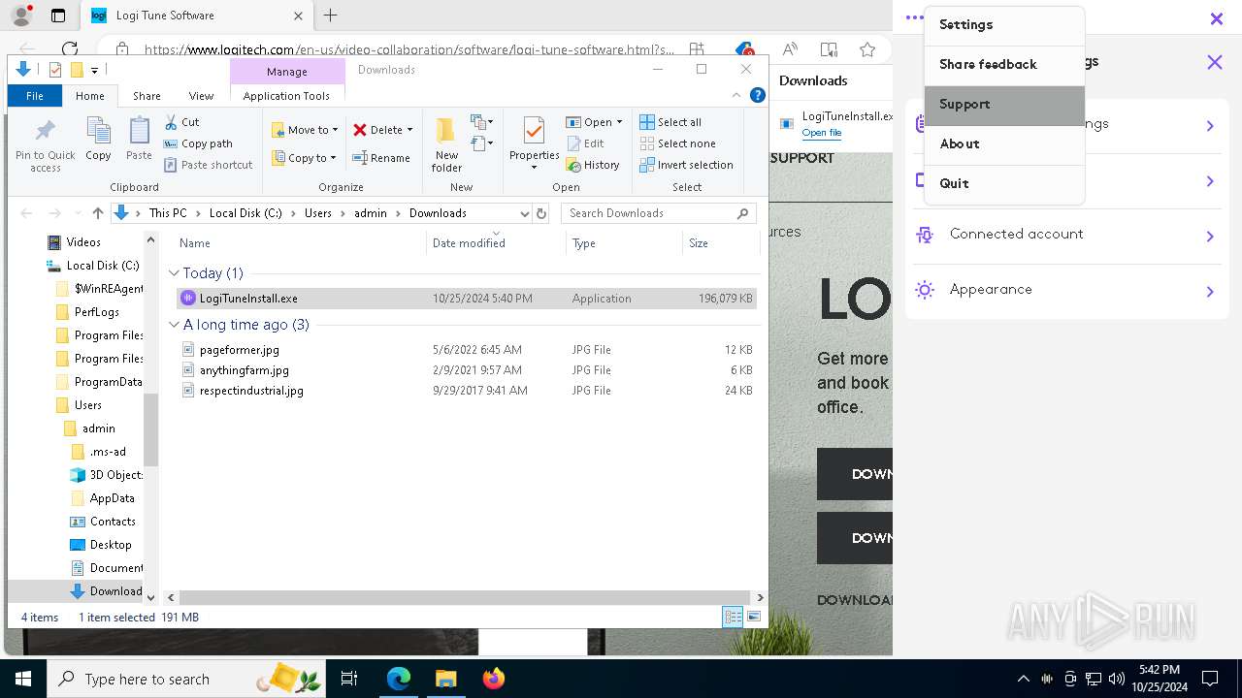Switch to details view button
The height and width of the screenshot is (698, 1242).
coord(733,618)
